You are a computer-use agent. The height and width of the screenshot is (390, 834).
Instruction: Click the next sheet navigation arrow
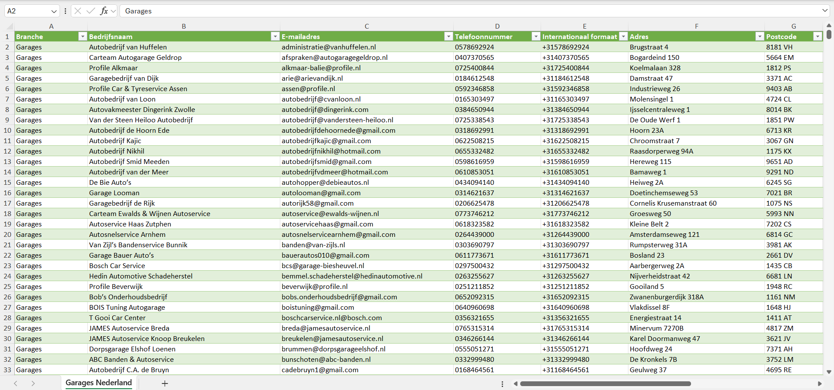(x=33, y=383)
